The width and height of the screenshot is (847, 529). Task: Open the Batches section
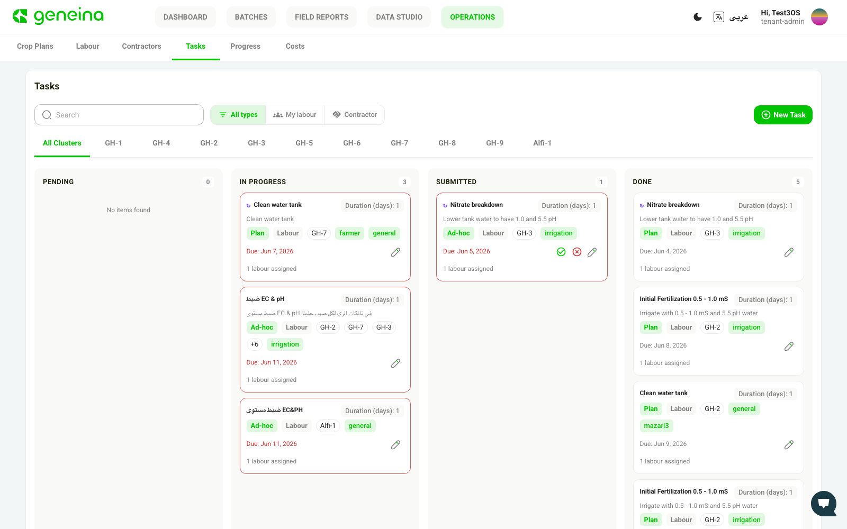[251, 17]
